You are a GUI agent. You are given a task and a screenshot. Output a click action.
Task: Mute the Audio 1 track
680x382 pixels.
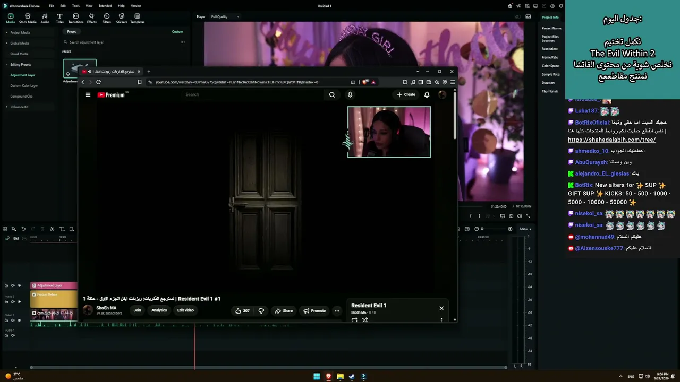point(13,335)
